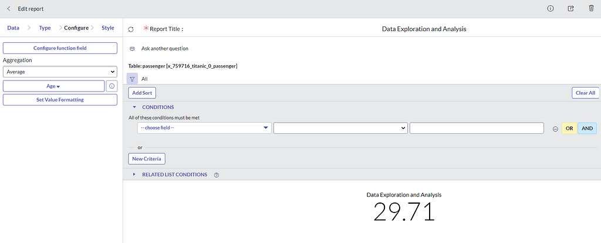
Task: Click the condition value input field
Action: 477,128
